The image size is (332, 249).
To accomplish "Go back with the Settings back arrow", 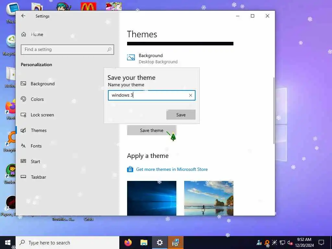I will tap(23, 16).
